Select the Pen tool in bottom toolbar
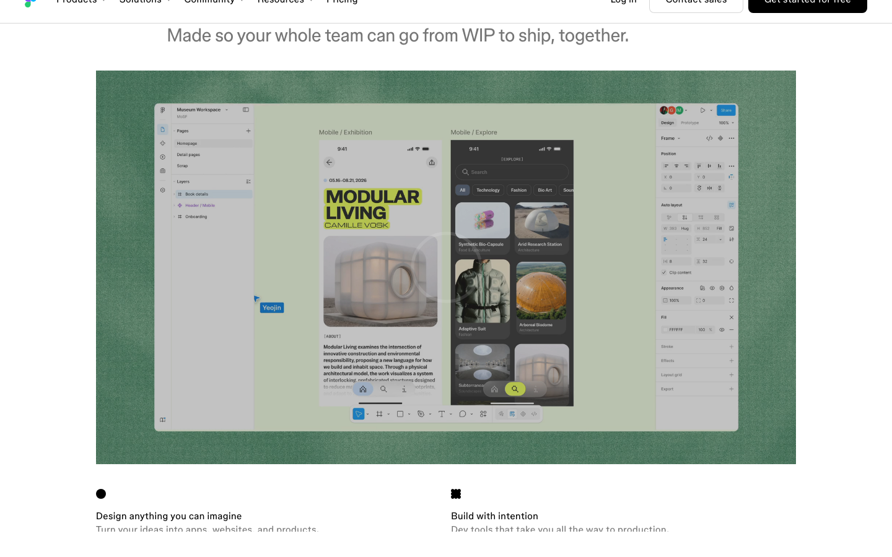 [x=421, y=414]
